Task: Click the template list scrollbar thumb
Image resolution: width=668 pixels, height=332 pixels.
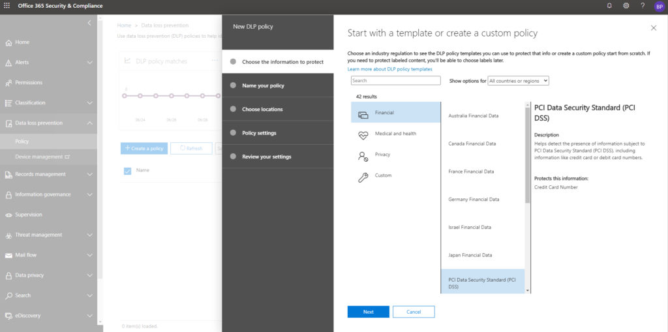Action: [x=528, y=155]
